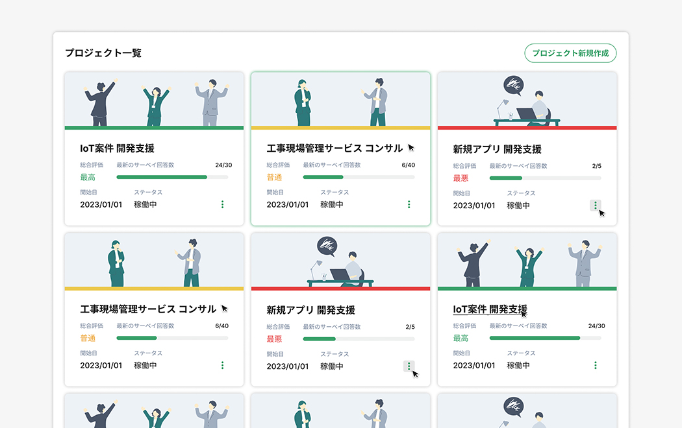
Task: Open the second-row 工事現場管理サービス コンサル title
Action: 148,309
